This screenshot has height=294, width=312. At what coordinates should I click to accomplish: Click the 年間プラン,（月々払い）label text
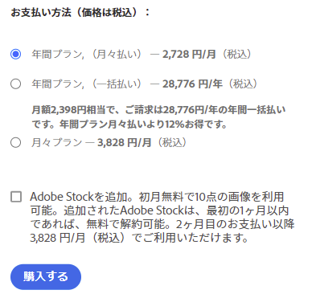coord(87,55)
